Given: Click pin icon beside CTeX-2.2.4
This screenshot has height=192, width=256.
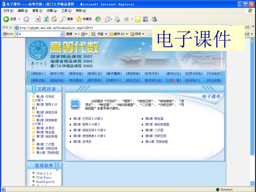Looking at the screenshot, I should point(33,173).
